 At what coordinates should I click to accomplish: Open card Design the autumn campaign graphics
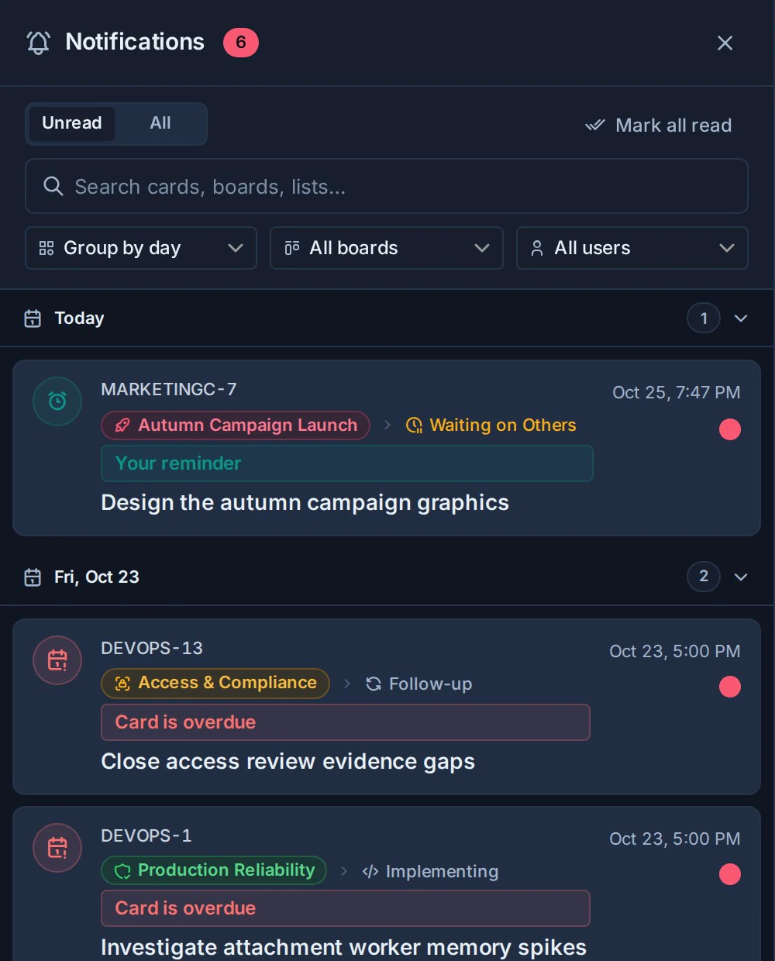click(305, 502)
